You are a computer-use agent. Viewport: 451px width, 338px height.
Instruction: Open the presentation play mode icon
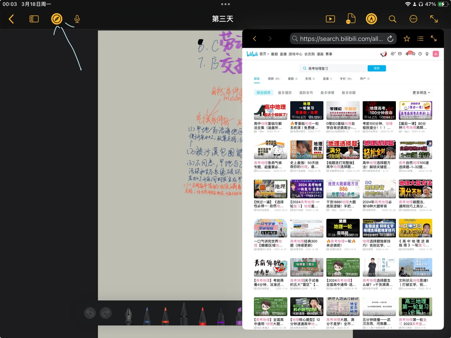(x=330, y=19)
